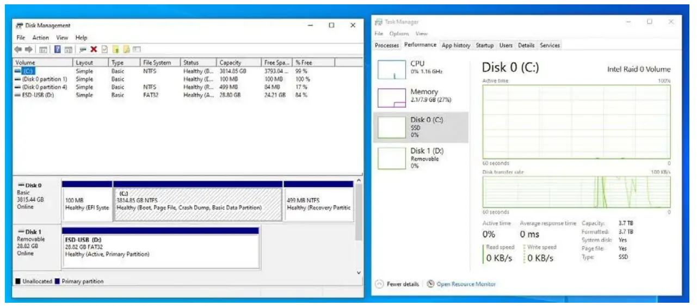Click the Forward arrow in Disk Management toolbar
Viewport: 697px width, 306px height.
[28, 50]
